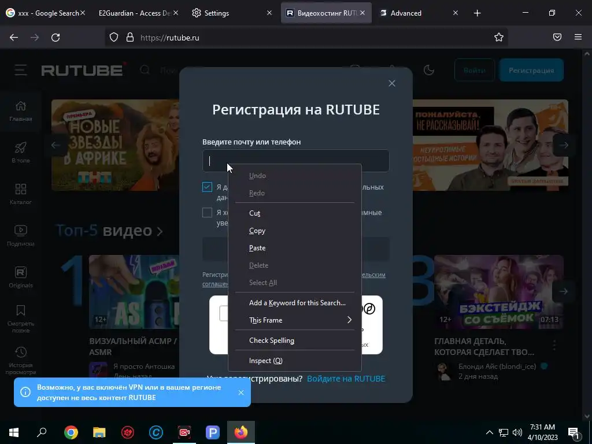Viewport: 592px width, 444px height.
Task: Open Originals in the sidebar
Action: coord(21,277)
